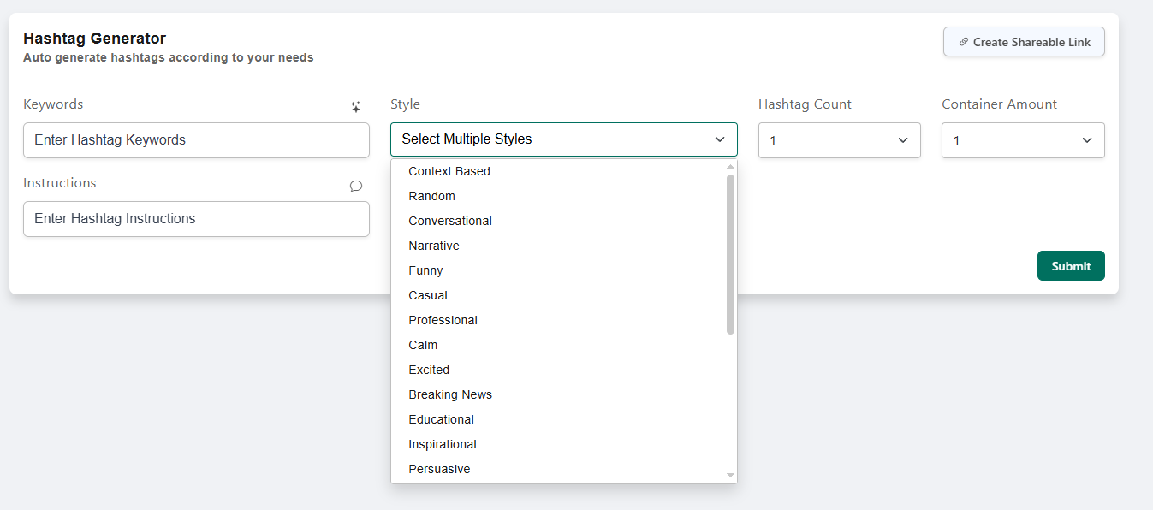
Task: Pick the Conversational style
Action: point(450,221)
